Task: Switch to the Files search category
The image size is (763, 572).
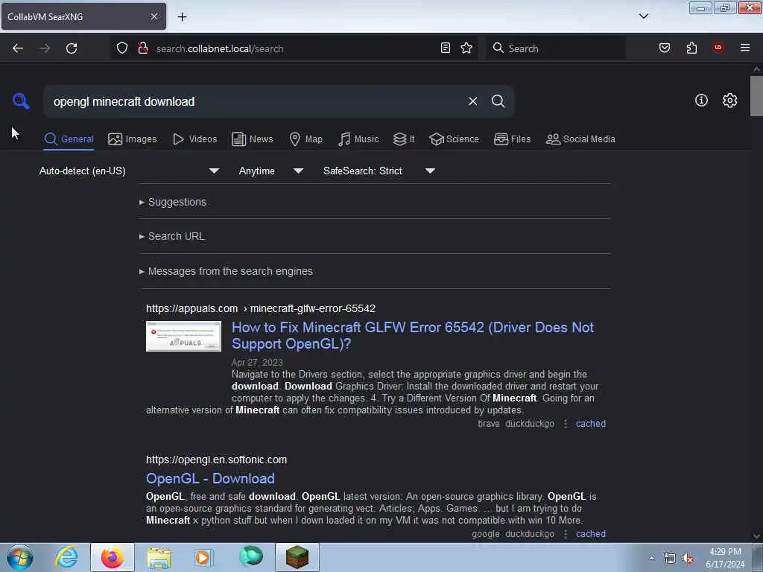Action: pos(513,139)
